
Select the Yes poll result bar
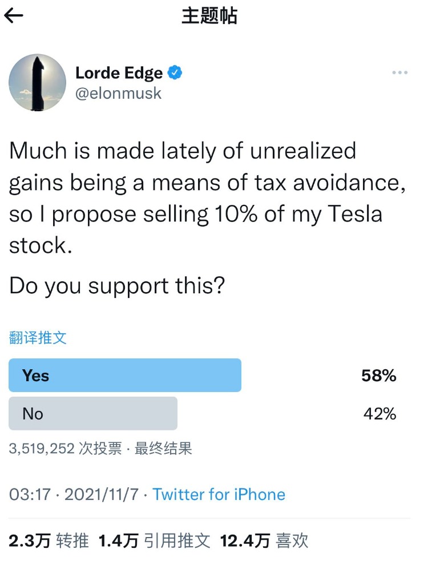[x=125, y=376]
